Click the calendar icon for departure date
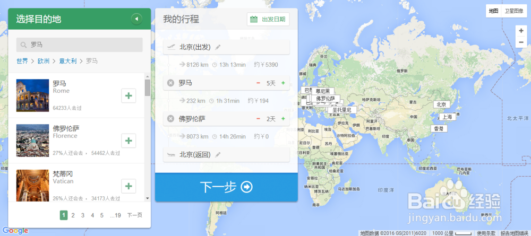The image size is (531, 236). 254,19
